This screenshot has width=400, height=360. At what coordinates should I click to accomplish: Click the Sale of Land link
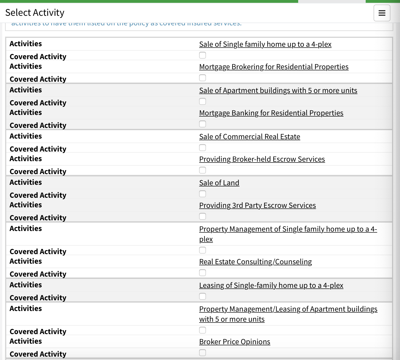tap(219, 183)
